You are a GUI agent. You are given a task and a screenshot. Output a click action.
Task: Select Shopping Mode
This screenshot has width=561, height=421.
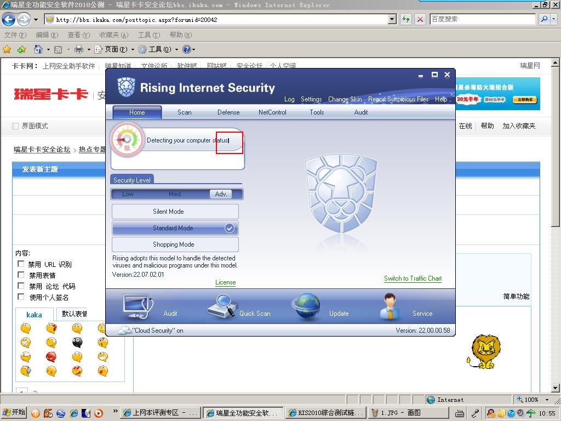click(175, 244)
